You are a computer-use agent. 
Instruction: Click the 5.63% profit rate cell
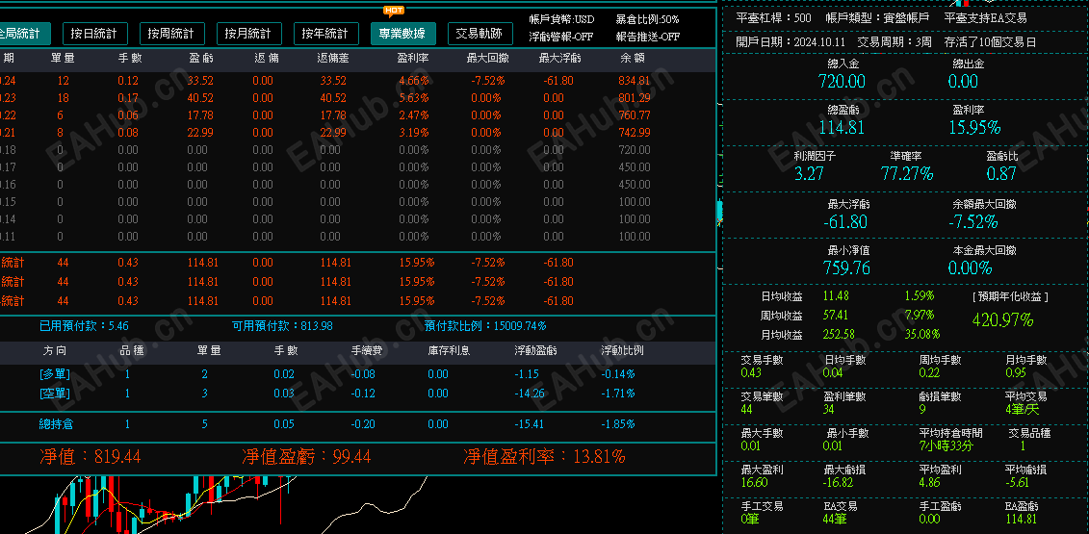pos(416,98)
